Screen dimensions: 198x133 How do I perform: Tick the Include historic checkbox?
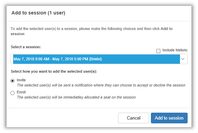[x=158, y=51]
